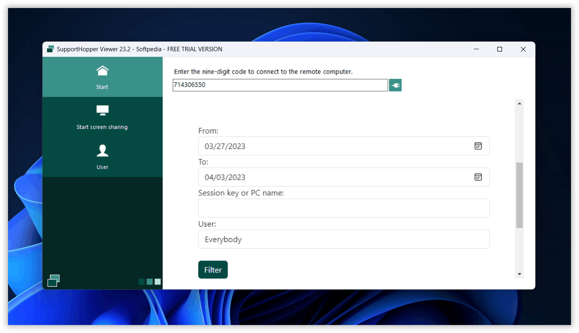
Task: Select Start screen sharing in sidebar
Action: (102, 117)
